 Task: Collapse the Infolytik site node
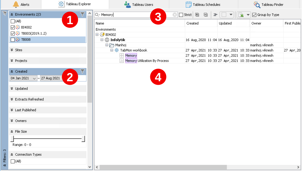pyautogui.click(x=102, y=40)
